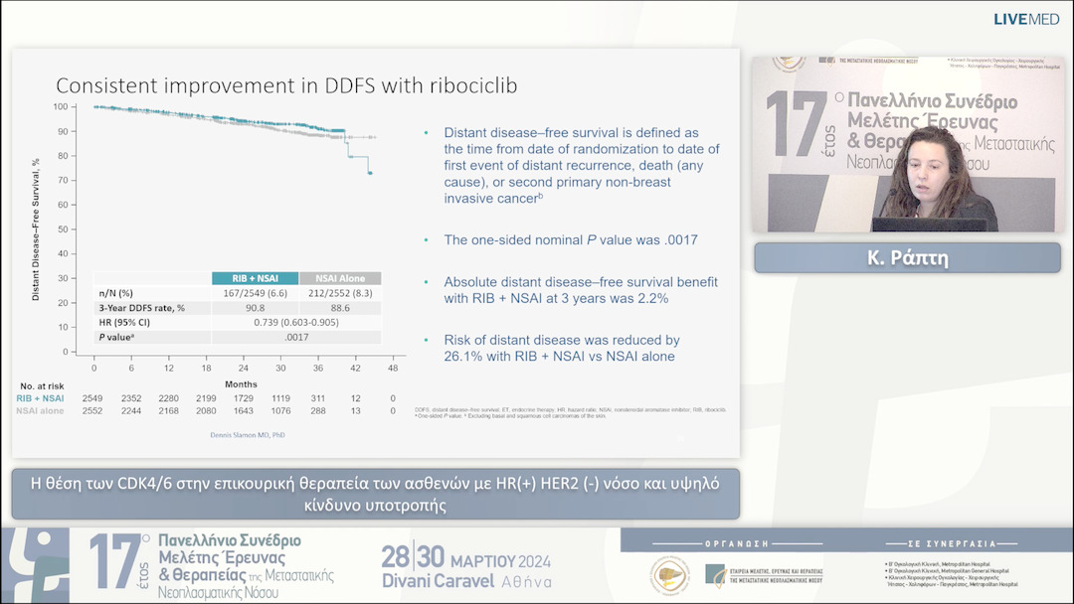
Task: Click the Dennis Slamon MD, PhD credit
Action: (x=248, y=435)
